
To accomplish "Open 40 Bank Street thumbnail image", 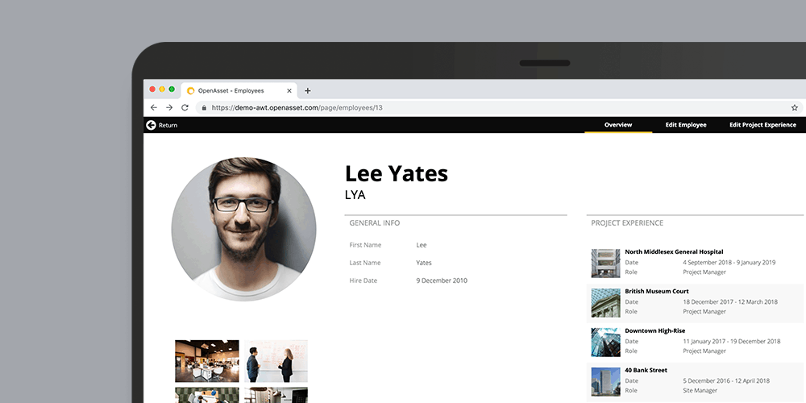I will [x=605, y=381].
